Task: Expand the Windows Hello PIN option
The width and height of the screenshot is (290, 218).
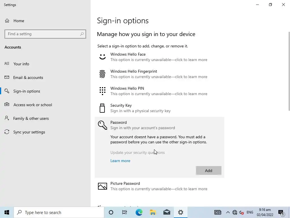Action: (x=159, y=91)
